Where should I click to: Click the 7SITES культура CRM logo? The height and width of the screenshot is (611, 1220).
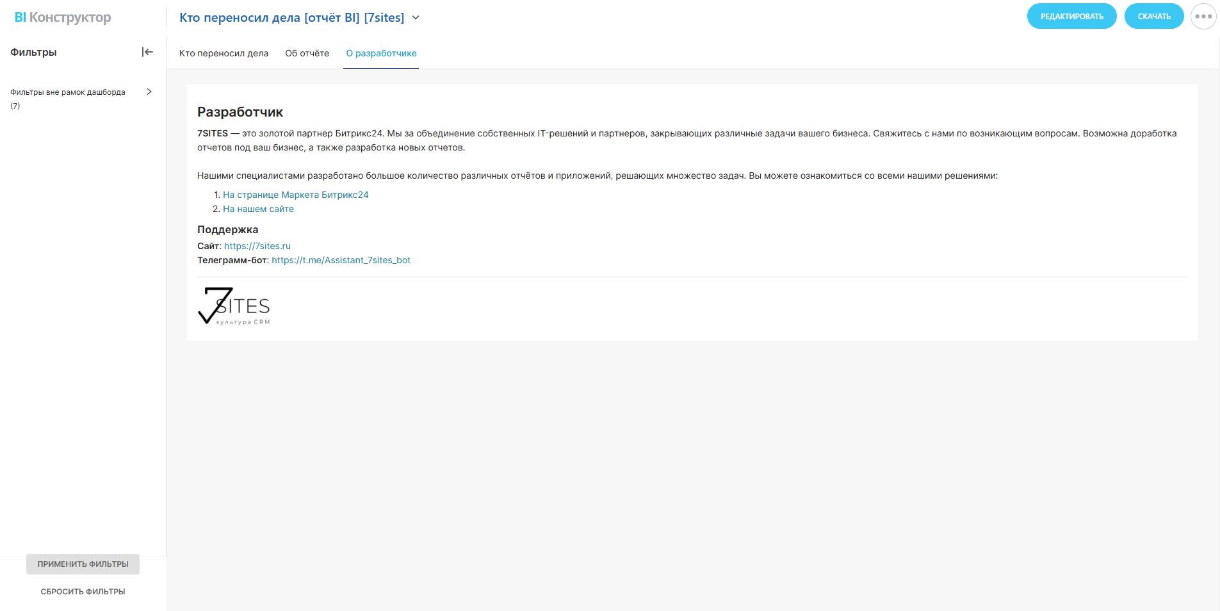pos(234,306)
